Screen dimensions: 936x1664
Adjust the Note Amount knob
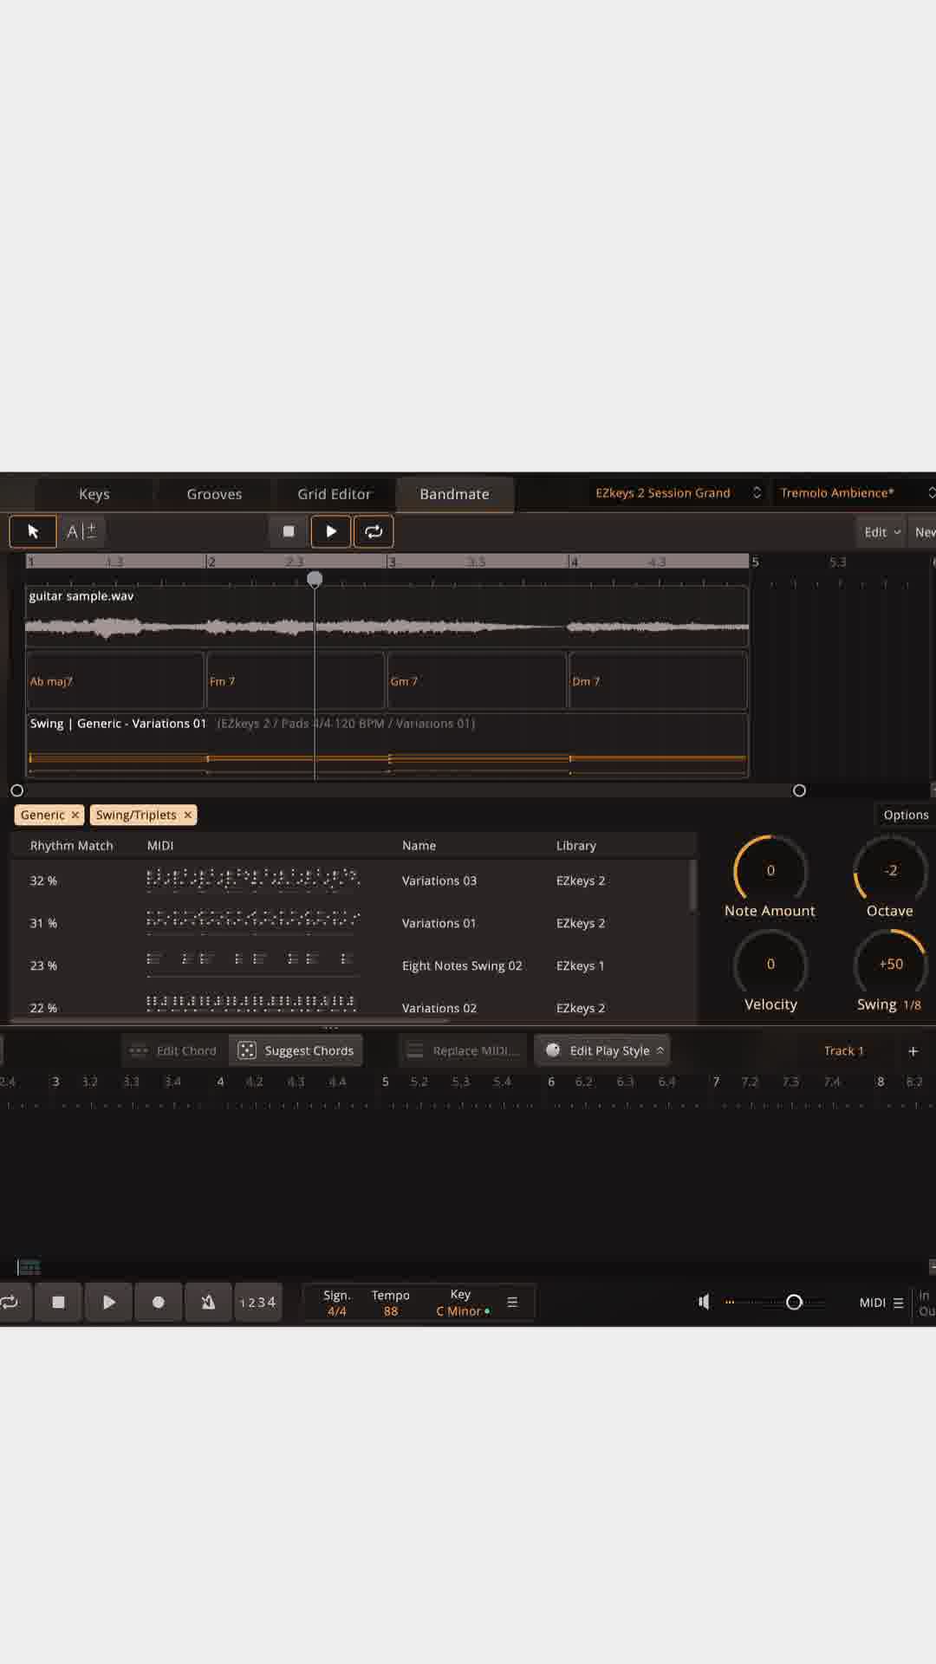(x=770, y=870)
